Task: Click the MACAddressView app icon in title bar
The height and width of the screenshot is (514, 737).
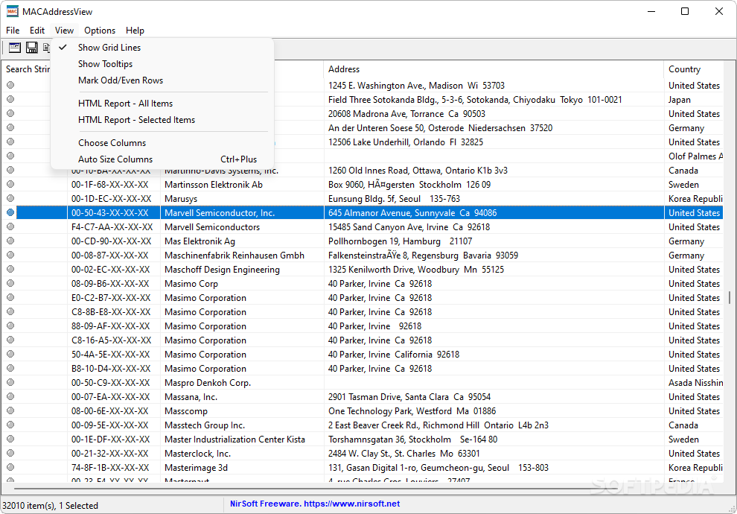Action: click(x=12, y=11)
